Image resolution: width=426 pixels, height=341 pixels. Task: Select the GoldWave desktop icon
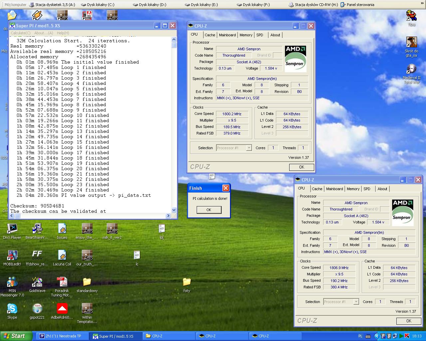pyautogui.click(x=37, y=284)
